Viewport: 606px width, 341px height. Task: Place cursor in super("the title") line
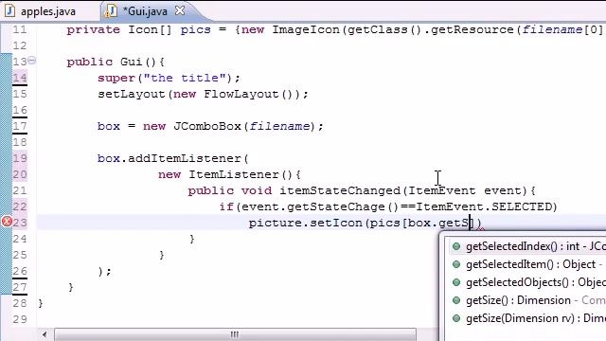click(x=169, y=78)
